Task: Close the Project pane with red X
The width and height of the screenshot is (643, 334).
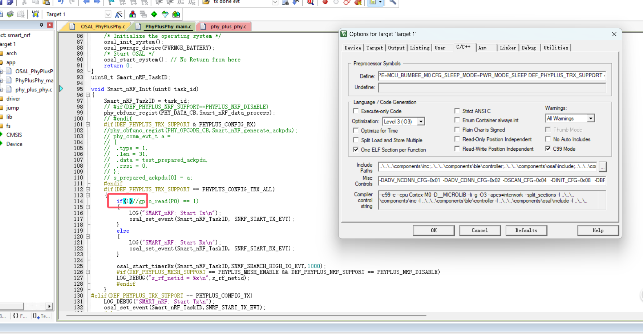Action: pos(50,25)
